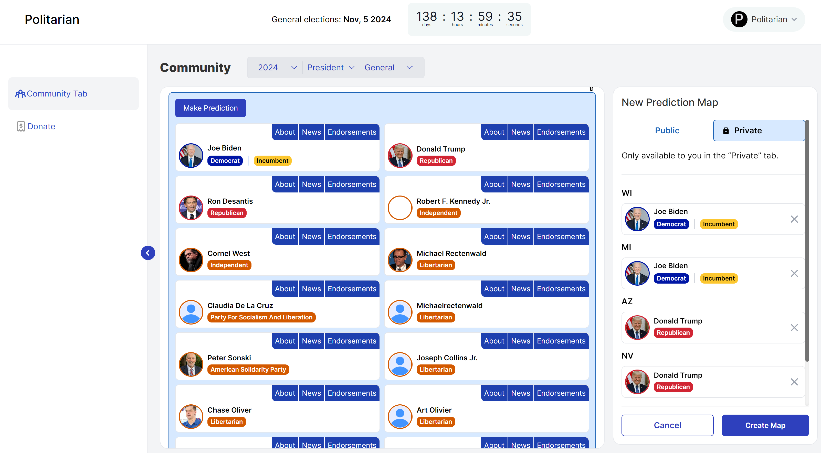This screenshot has width=821, height=453.
Task: Click the Politarian logo title
Action: [x=52, y=19]
